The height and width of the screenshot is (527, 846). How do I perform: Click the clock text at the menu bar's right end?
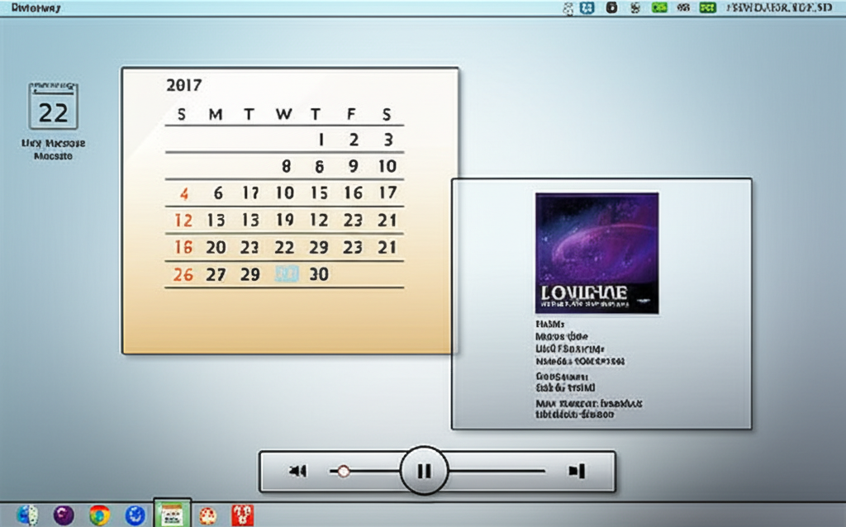pos(777,7)
